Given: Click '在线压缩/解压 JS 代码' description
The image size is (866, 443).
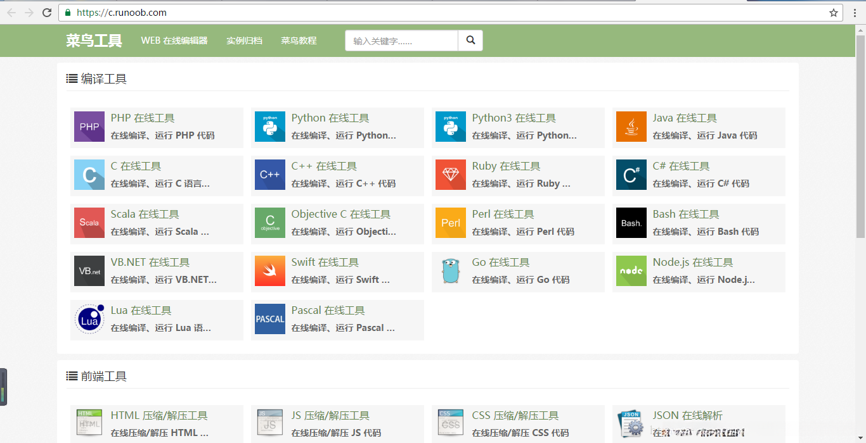Looking at the screenshot, I should (x=336, y=433).
